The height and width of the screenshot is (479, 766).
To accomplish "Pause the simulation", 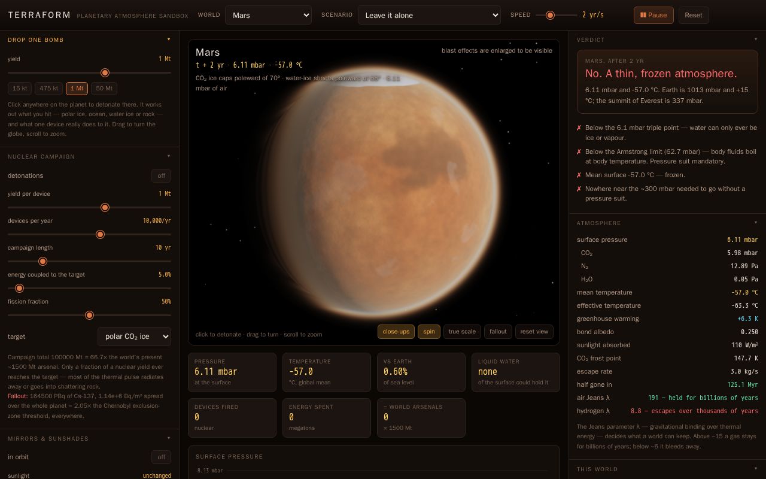I will (x=653, y=15).
